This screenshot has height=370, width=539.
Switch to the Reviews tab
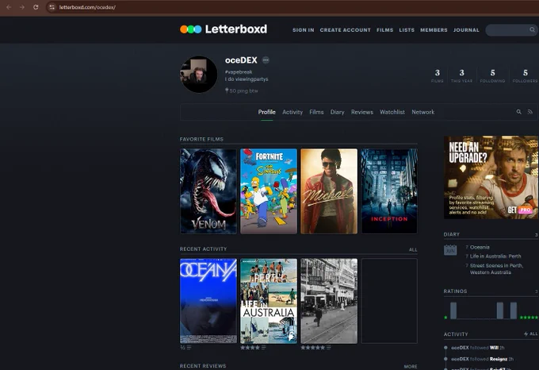tap(362, 112)
